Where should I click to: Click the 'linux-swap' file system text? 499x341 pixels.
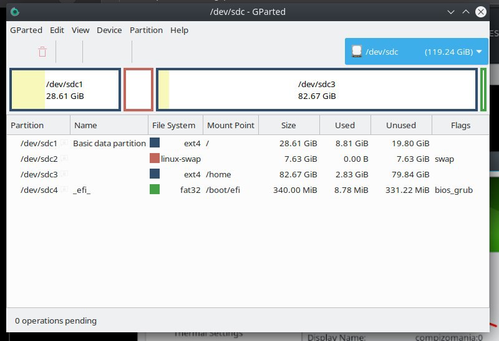point(181,159)
